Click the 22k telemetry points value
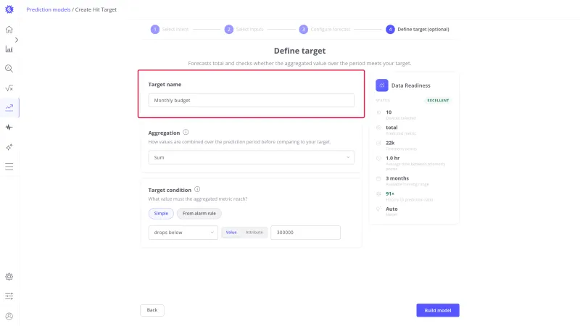The image size is (580, 326). 390,143
